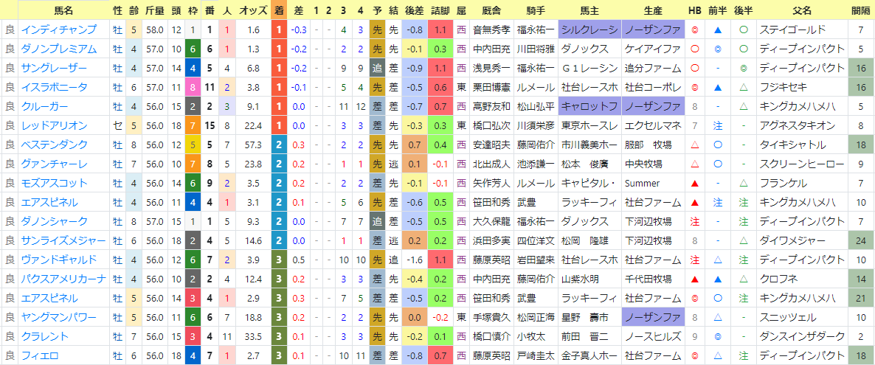875x365 pixels.
Task: Open the レッドアリオン link
Action: tap(54, 125)
